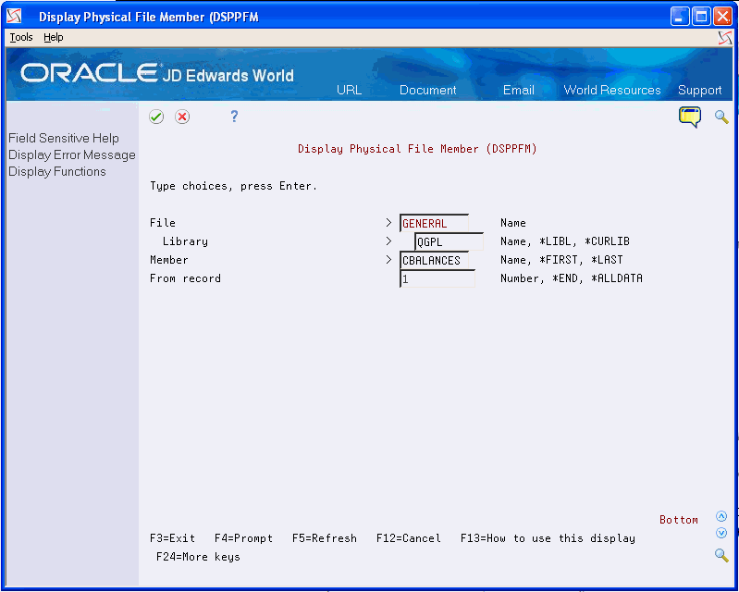Open World Resources in the header

tap(612, 90)
